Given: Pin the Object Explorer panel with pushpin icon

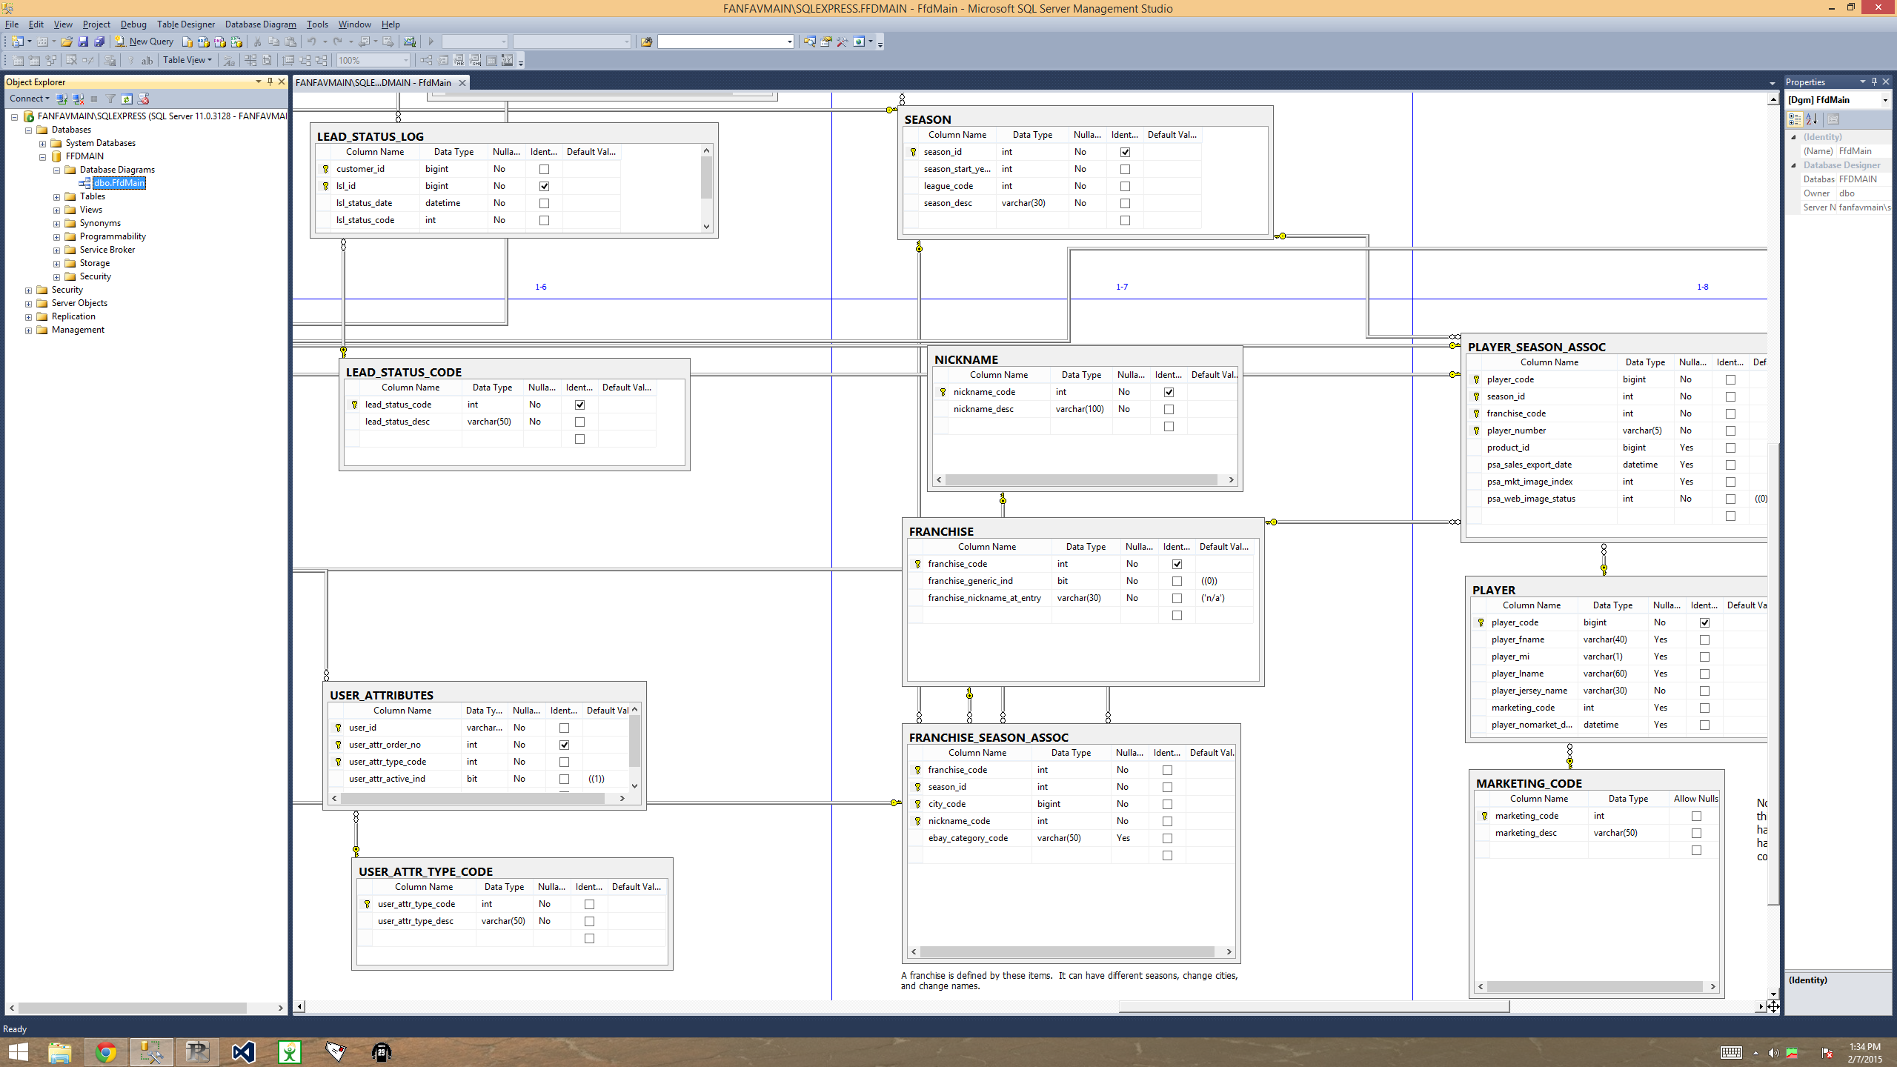Looking at the screenshot, I should tap(270, 82).
